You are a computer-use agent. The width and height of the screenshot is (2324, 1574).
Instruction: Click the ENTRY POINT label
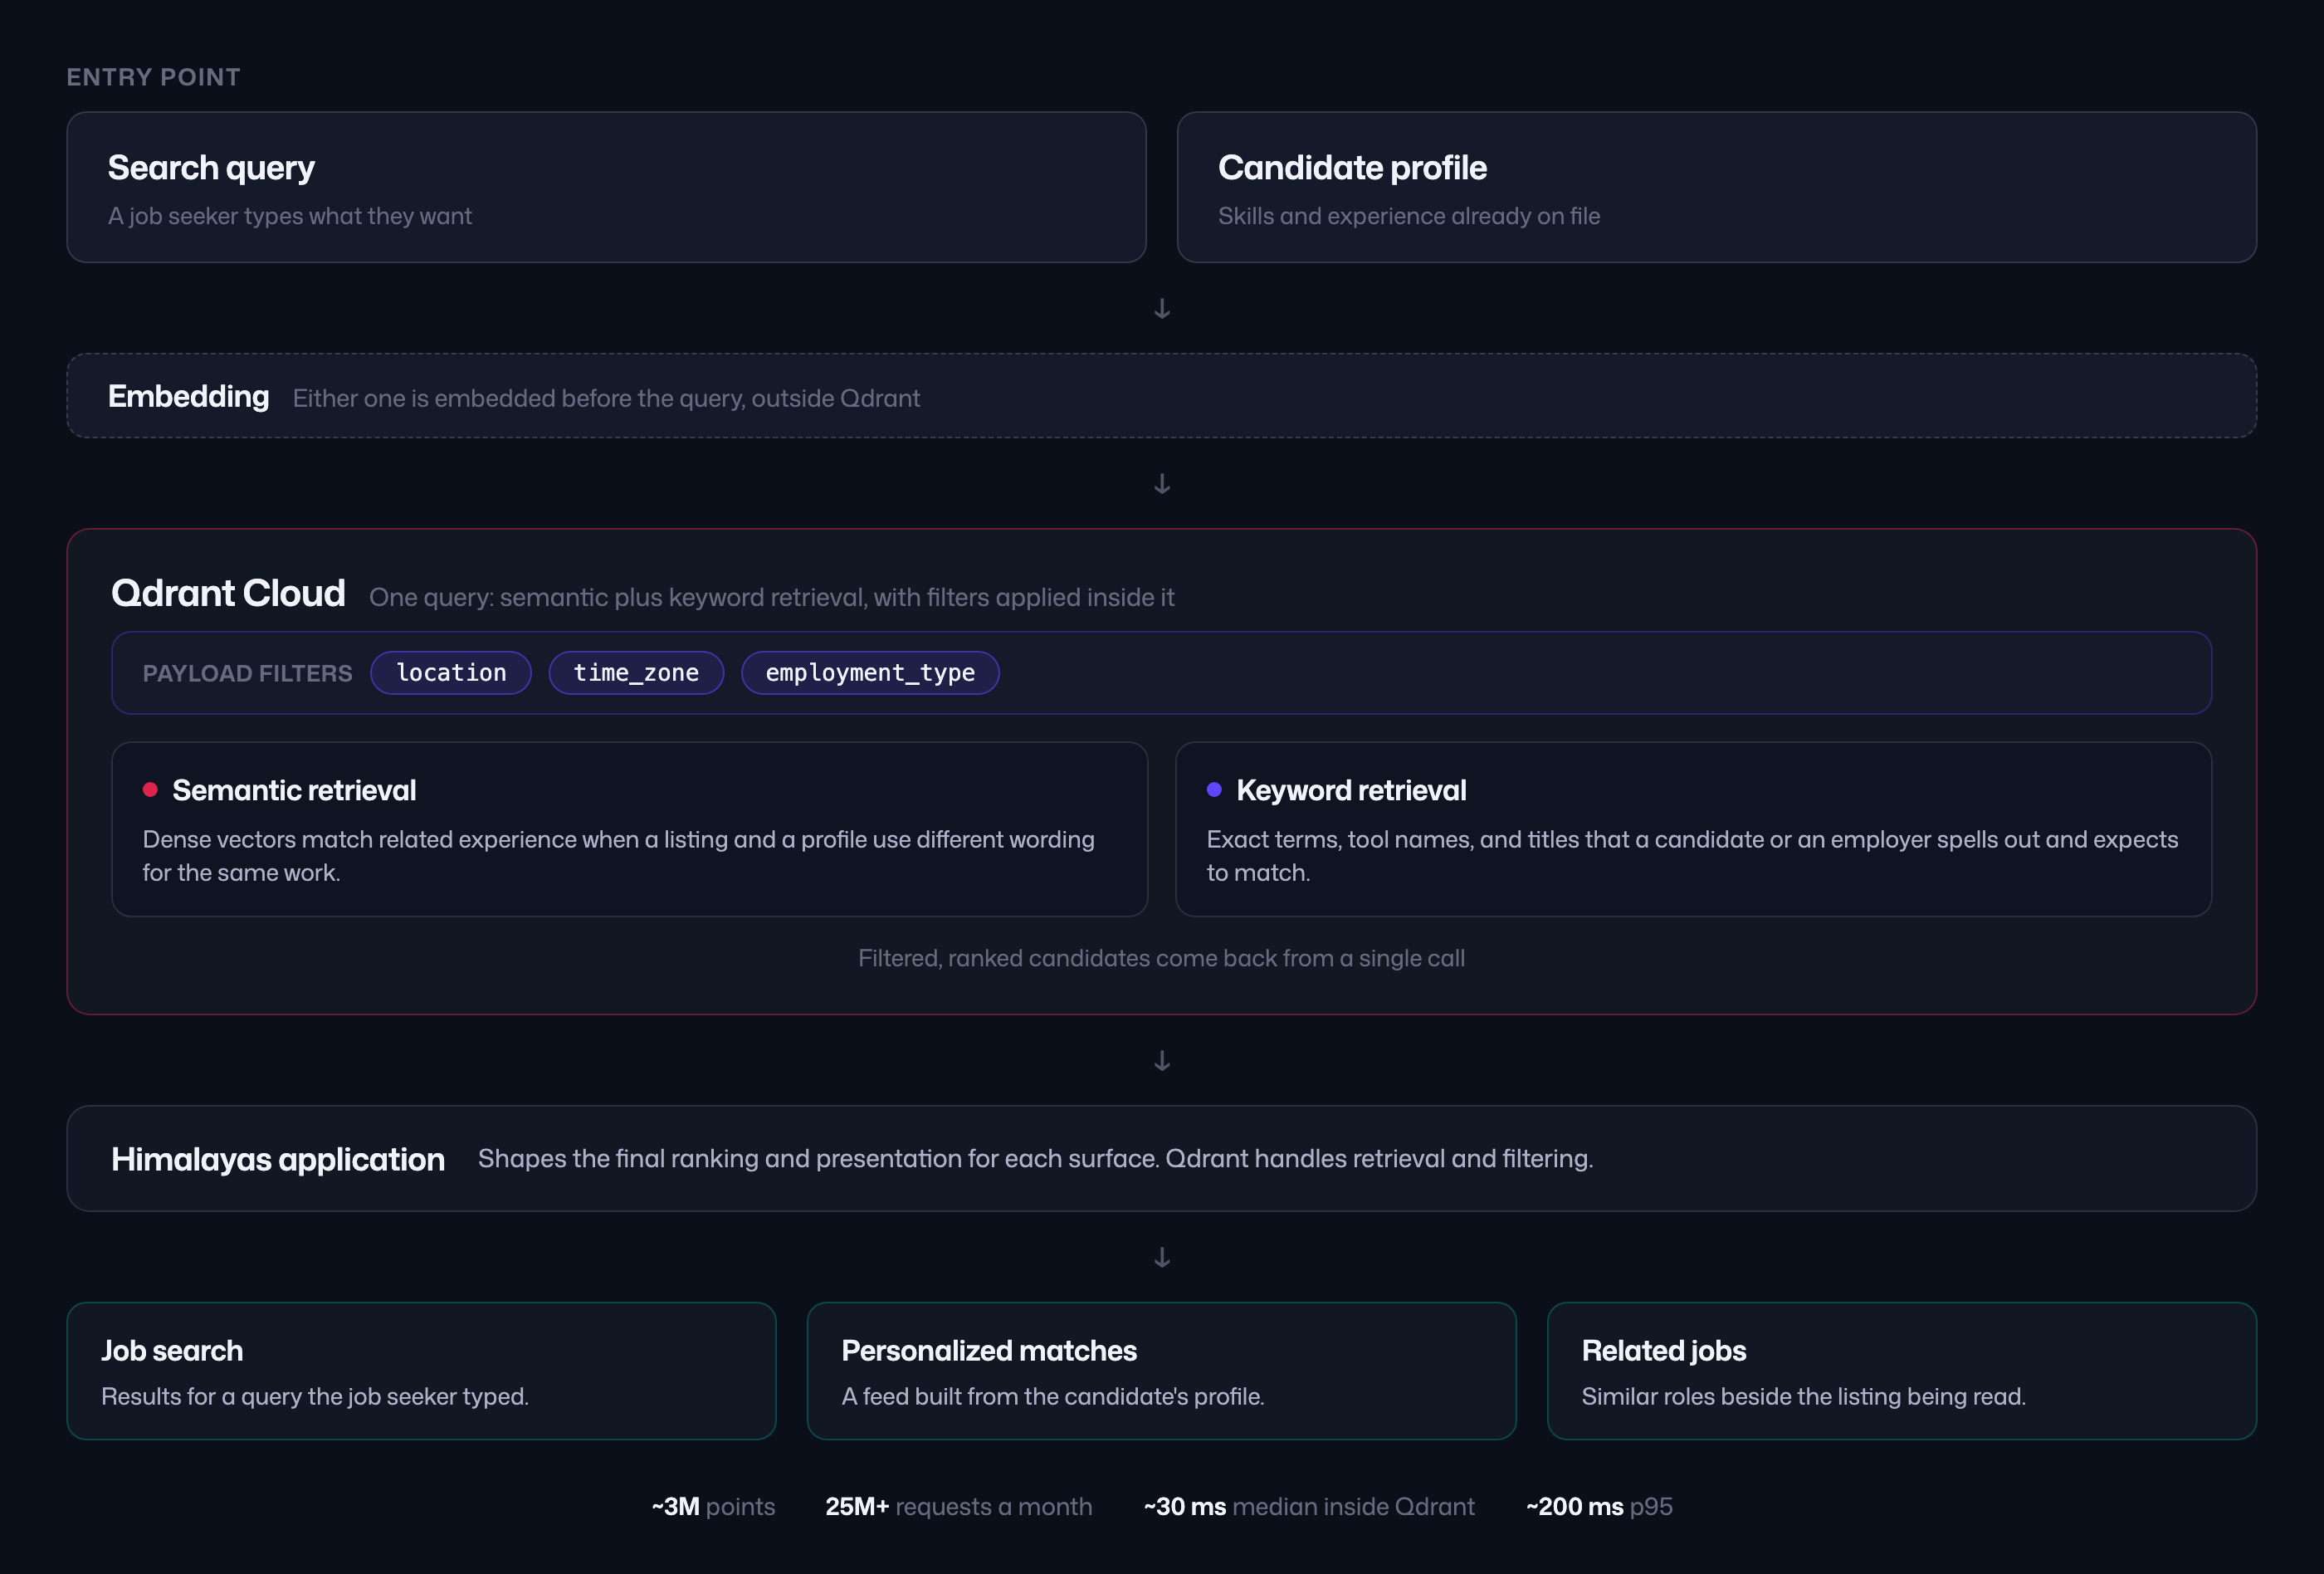153,77
